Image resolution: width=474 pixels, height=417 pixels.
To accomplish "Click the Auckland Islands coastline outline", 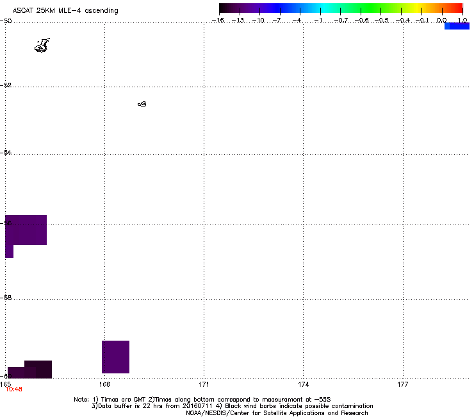I will click(42, 46).
